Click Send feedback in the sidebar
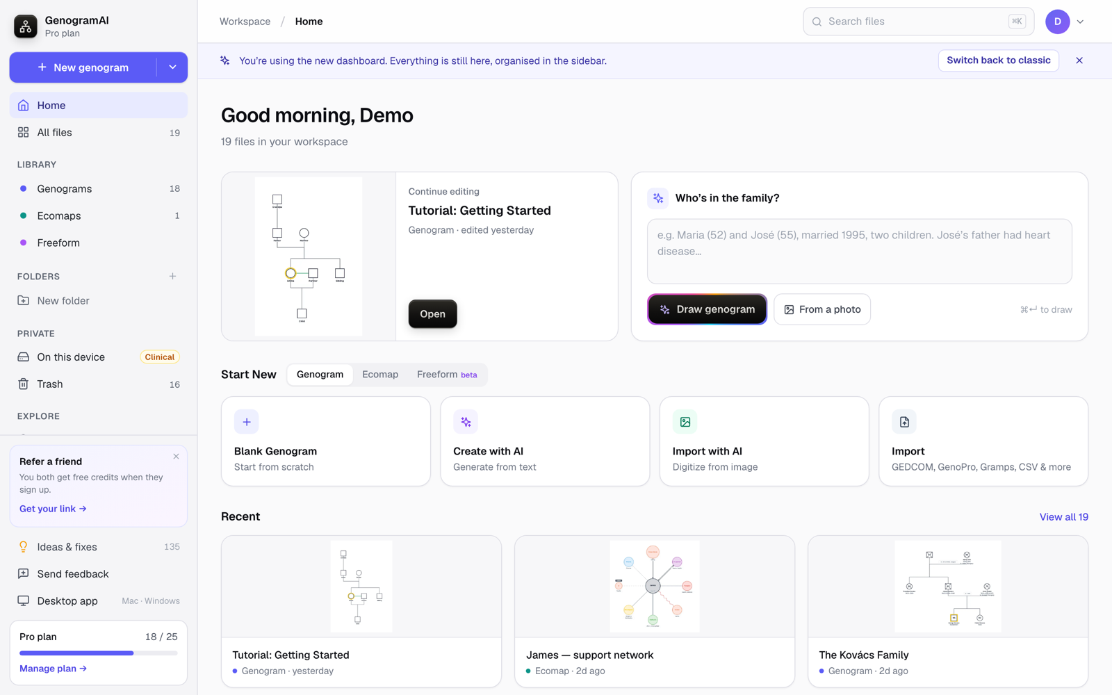Viewport: 1112px width, 695px height. click(99, 574)
